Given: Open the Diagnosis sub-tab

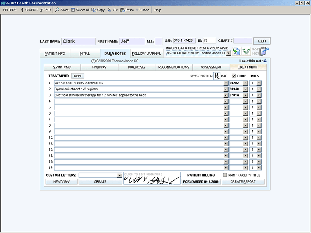Looking at the screenshot, I should [136, 67].
